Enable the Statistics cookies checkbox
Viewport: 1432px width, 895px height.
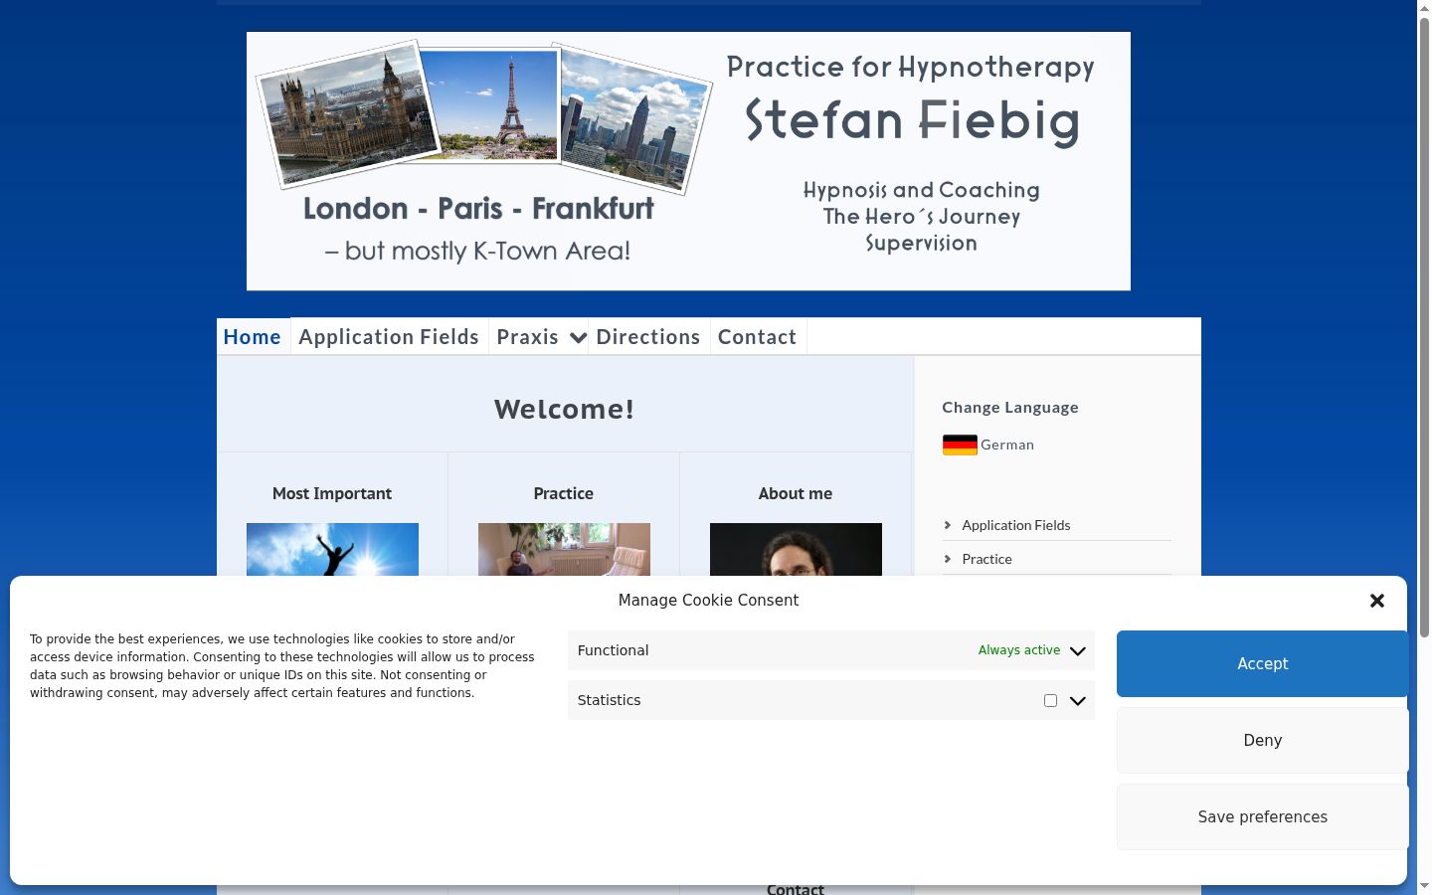pyautogui.click(x=1050, y=700)
